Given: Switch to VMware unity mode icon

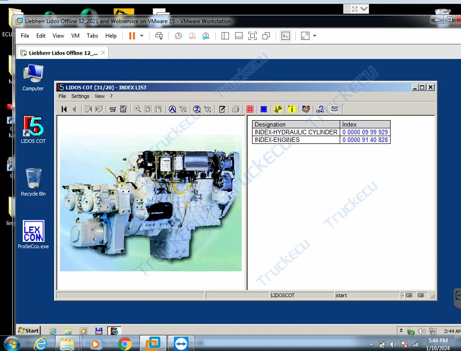Looking at the screenshot, I should point(266,36).
